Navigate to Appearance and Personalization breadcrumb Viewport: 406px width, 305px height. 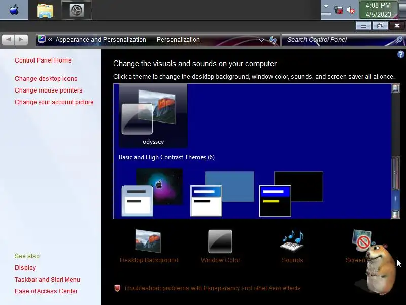tap(100, 40)
